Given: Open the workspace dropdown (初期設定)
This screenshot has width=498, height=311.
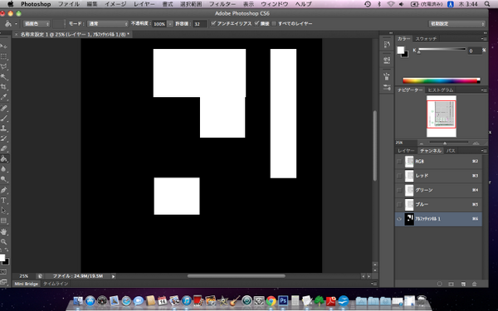Looking at the screenshot, I should pos(457,24).
